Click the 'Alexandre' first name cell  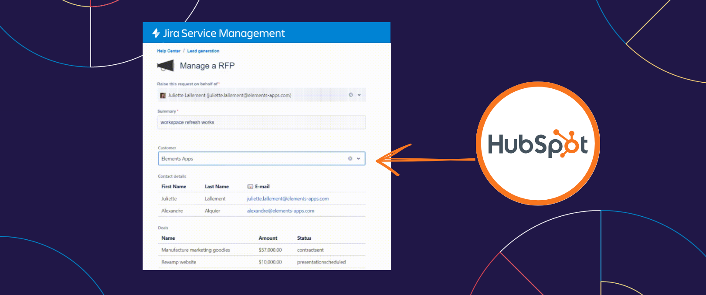coord(172,211)
